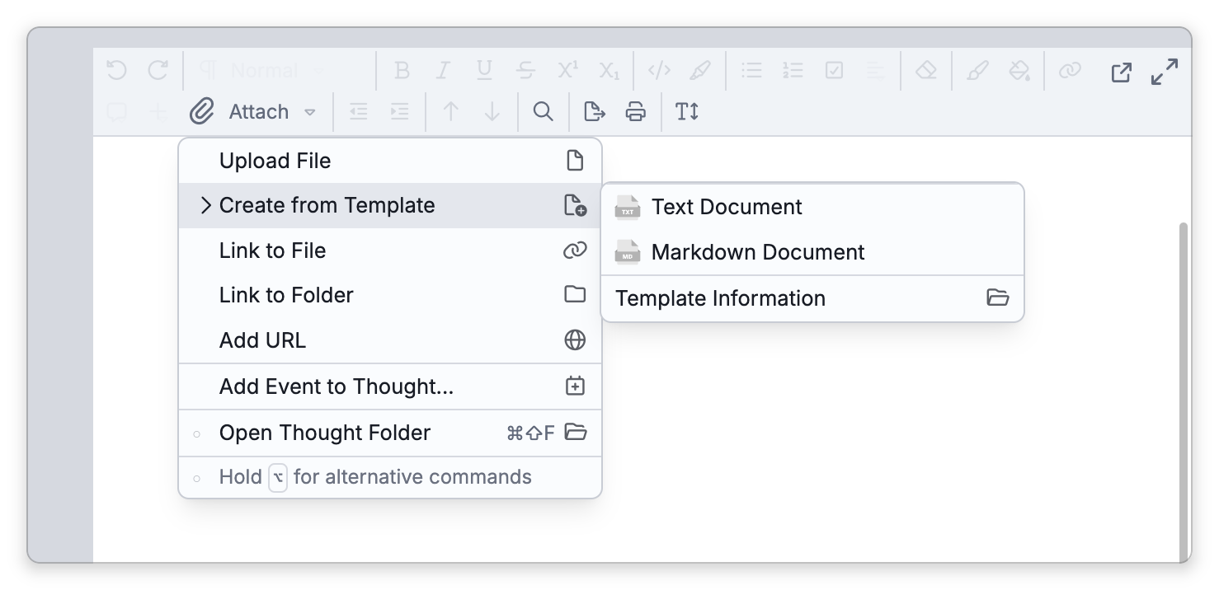Click folder icon beside Template Information
The width and height of the screenshot is (1219, 590).
[998, 297]
